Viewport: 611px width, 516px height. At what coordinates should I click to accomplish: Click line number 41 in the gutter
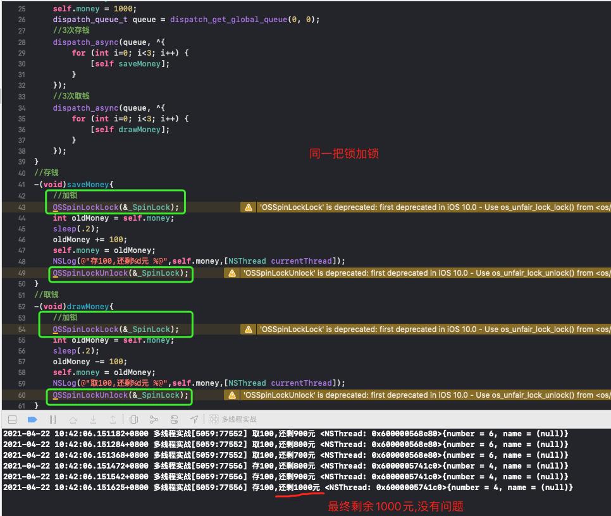pos(22,184)
